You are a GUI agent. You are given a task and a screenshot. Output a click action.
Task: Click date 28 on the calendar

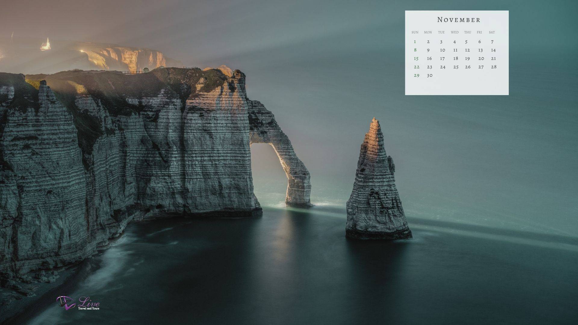[494, 67]
